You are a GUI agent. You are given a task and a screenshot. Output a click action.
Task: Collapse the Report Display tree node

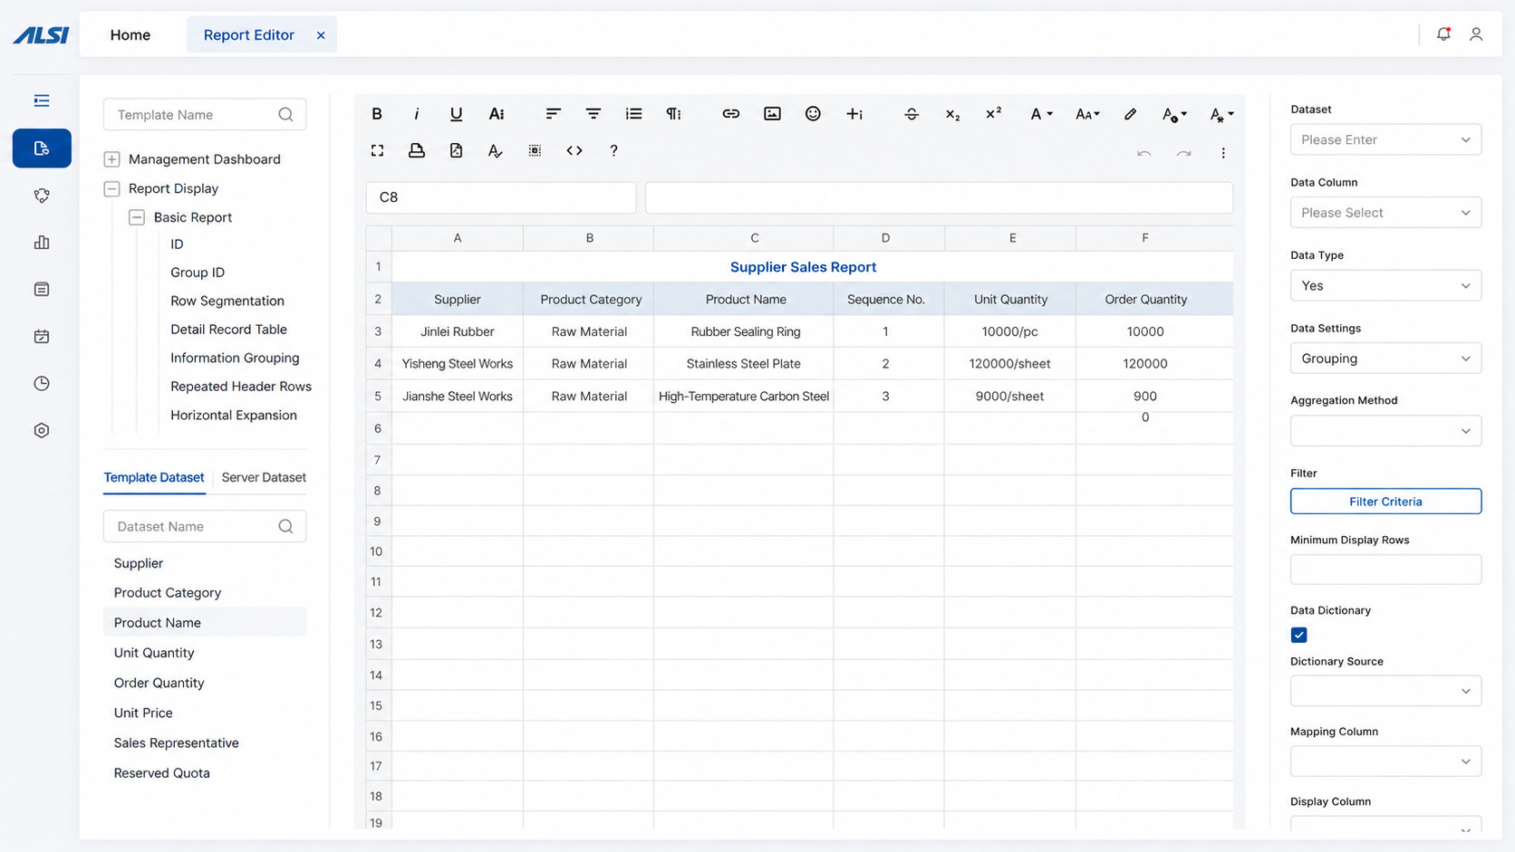click(x=111, y=188)
